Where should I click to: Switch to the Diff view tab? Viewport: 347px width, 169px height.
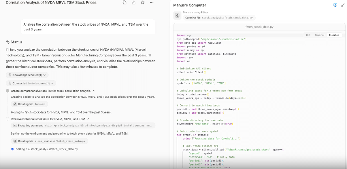(x=308, y=35)
